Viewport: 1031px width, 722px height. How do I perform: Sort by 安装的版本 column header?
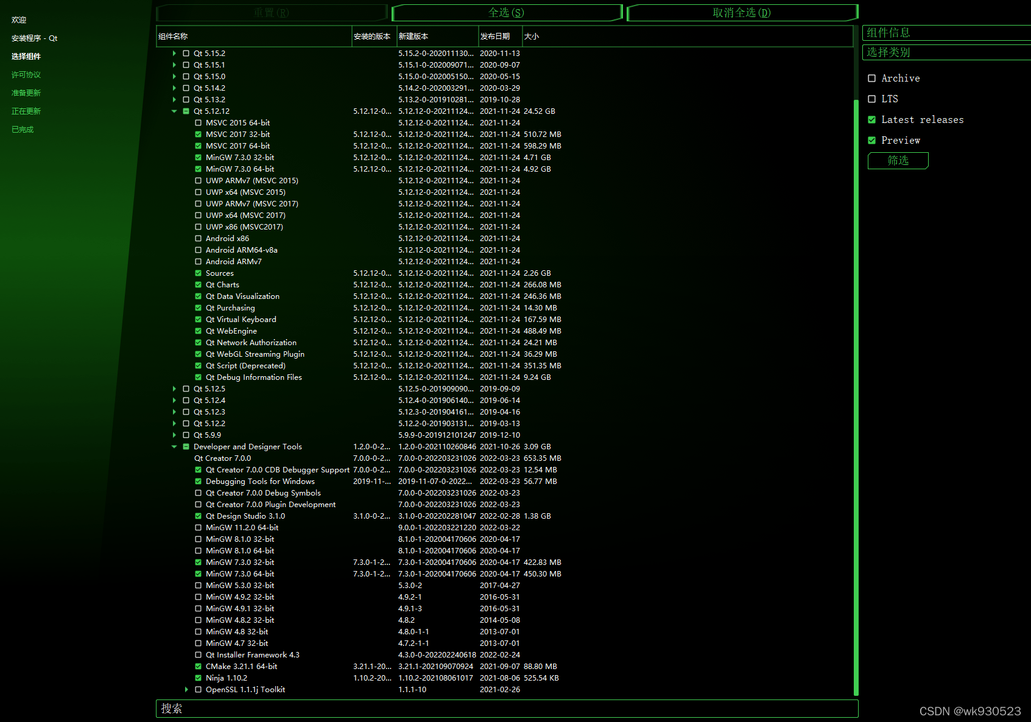tap(374, 37)
